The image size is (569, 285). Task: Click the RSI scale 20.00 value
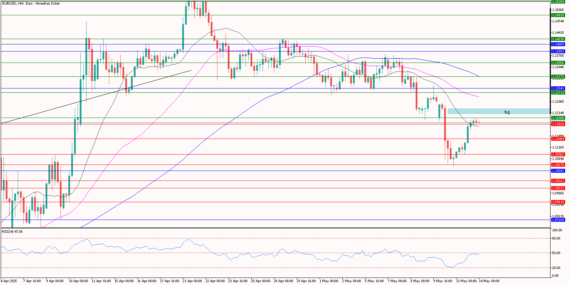[x=556, y=268]
